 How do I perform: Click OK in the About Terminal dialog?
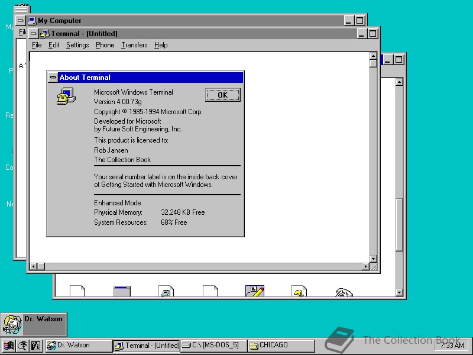[223, 95]
